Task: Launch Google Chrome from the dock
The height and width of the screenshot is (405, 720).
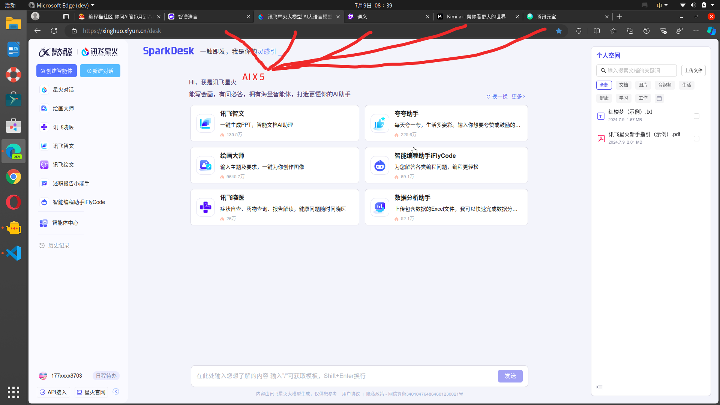Action: 13,177
